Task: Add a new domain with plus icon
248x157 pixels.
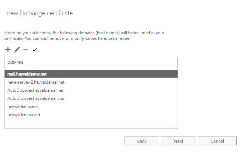Action: [8, 50]
